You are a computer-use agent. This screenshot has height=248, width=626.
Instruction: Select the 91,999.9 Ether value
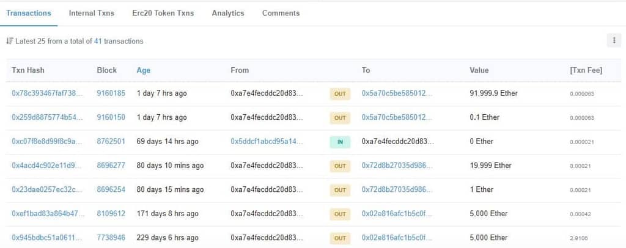tap(493, 93)
